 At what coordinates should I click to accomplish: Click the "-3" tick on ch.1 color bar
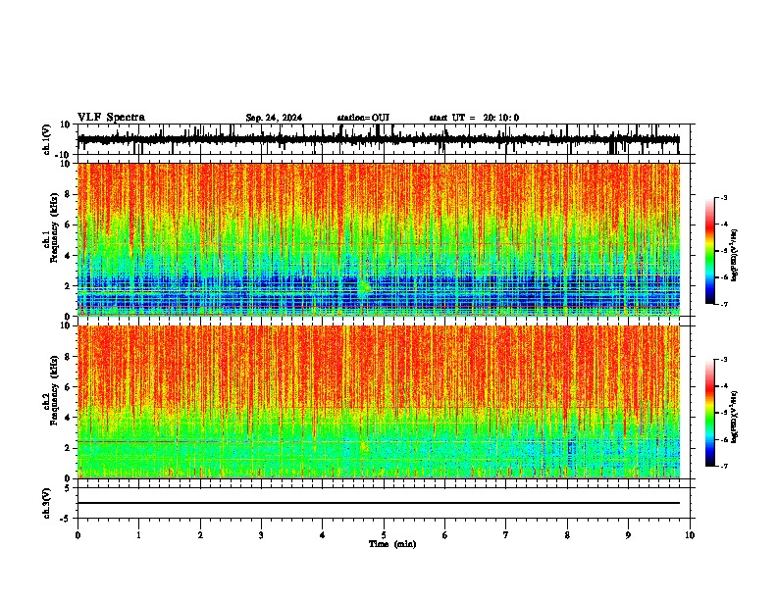click(724, 198)
